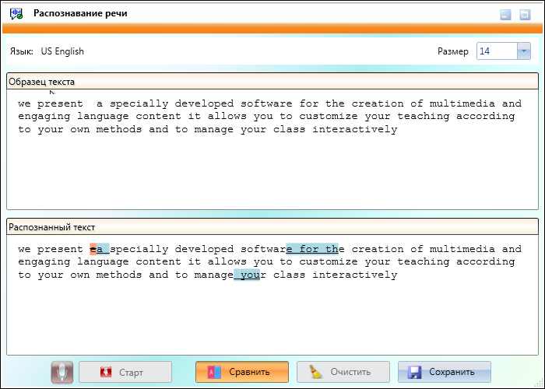
Task: Click the Образец текста panel header
Action: [x=272, y=82]
